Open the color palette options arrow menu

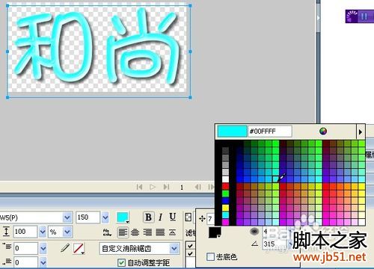click(x=361, y=132)
